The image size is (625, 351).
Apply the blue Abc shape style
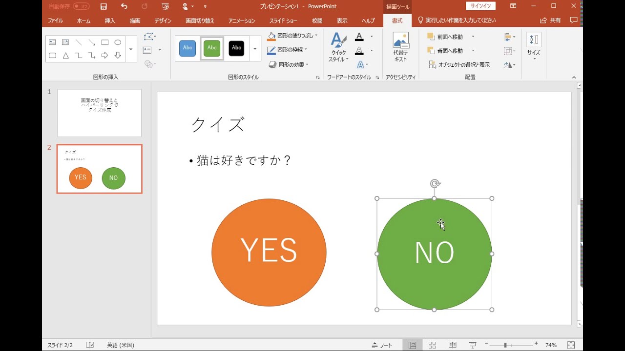coord(187,48)
